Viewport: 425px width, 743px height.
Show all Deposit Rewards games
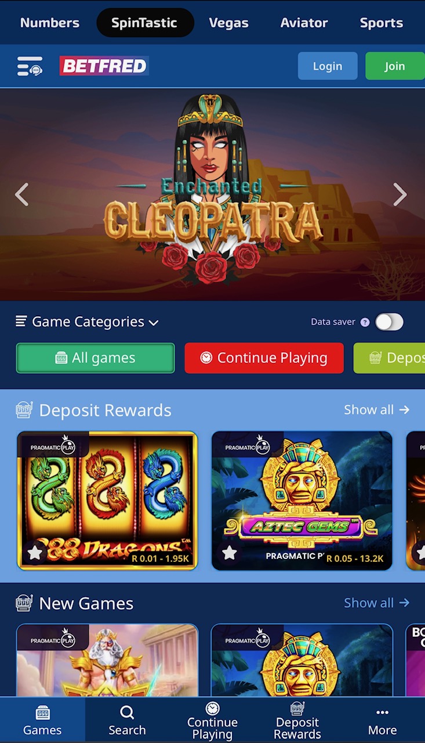(377, 410)
